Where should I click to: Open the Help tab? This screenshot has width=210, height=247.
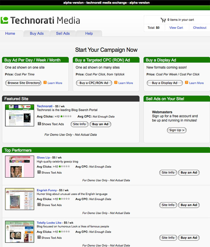89,33
